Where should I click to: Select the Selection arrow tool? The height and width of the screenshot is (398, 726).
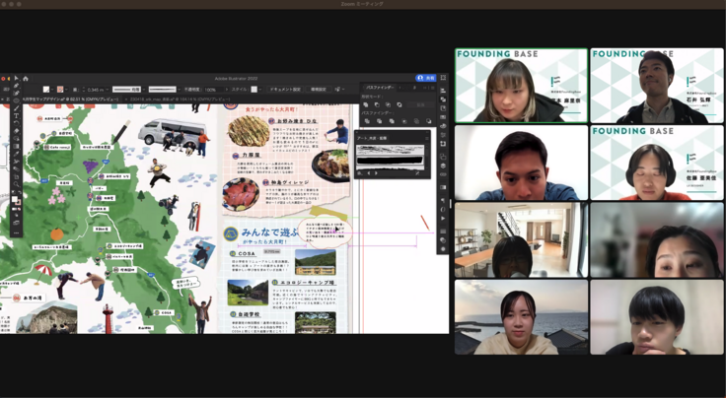click(17, 79)
